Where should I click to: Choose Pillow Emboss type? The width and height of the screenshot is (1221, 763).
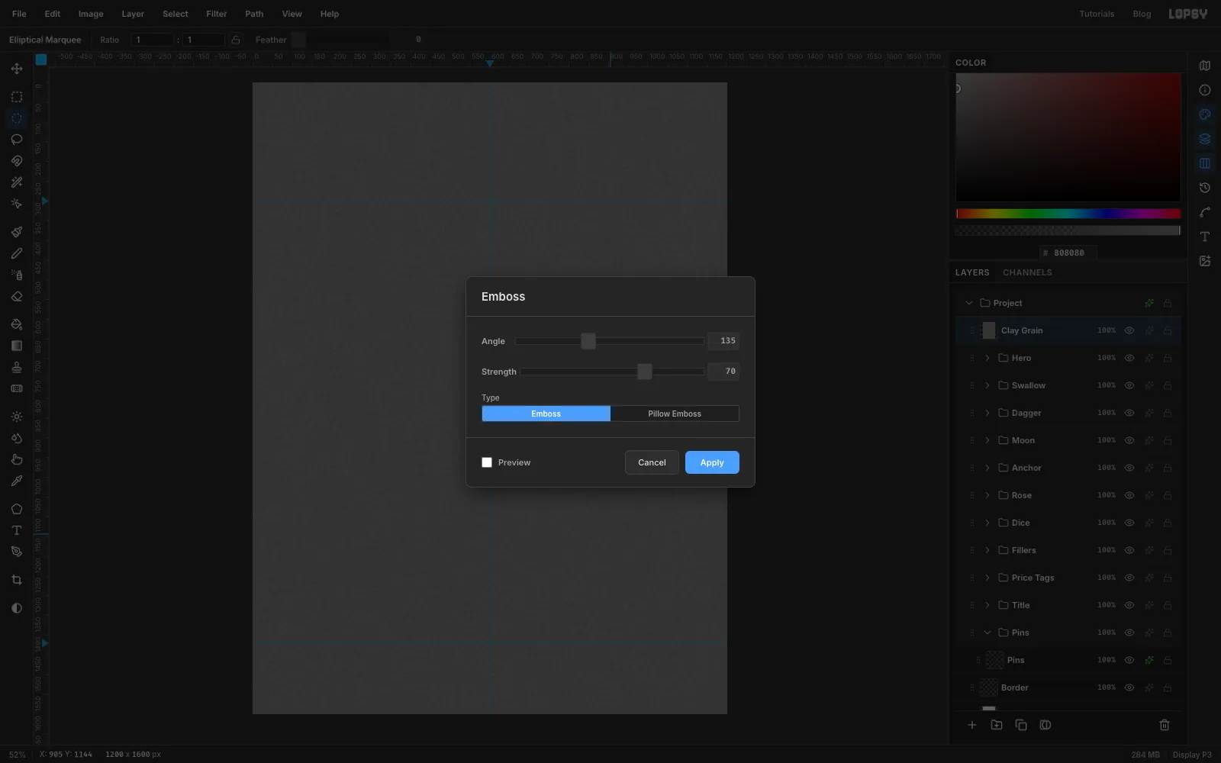pos(675,414)
